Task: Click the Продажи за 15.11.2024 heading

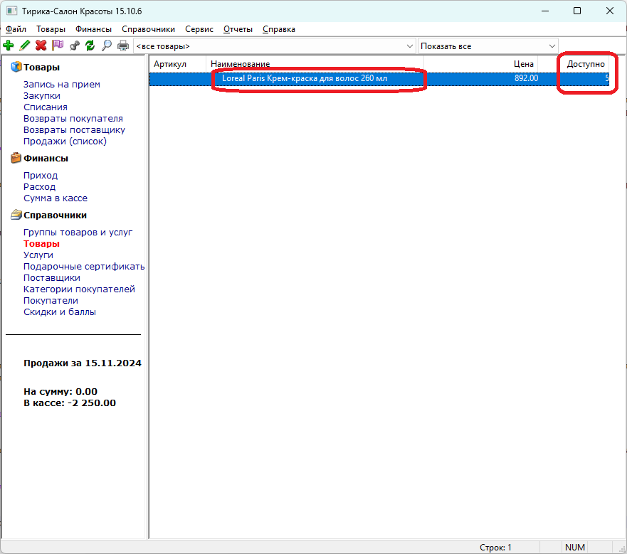Action: click(x=83, y=363)
